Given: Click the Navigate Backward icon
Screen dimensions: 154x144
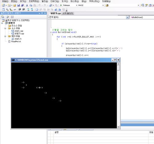Looking at the screenshot, I should [51, 5].
